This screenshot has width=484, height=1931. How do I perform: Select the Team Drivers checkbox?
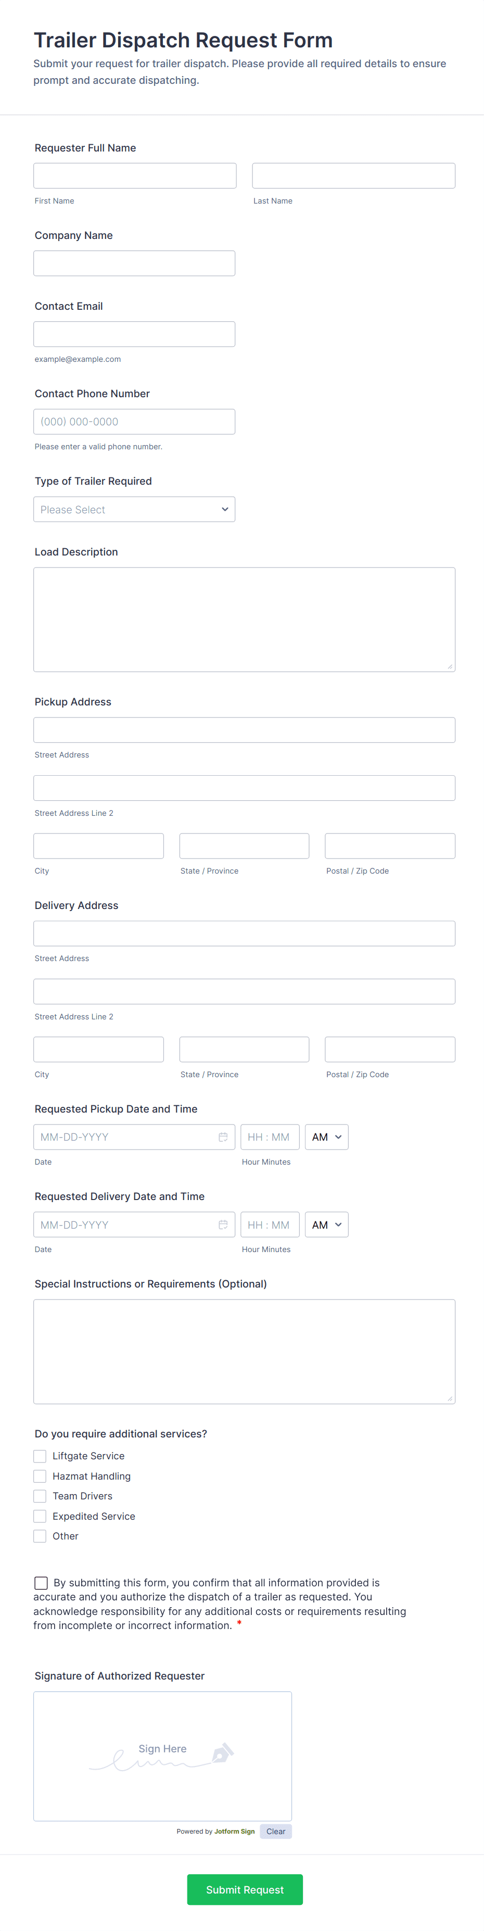pos(41,1495)
